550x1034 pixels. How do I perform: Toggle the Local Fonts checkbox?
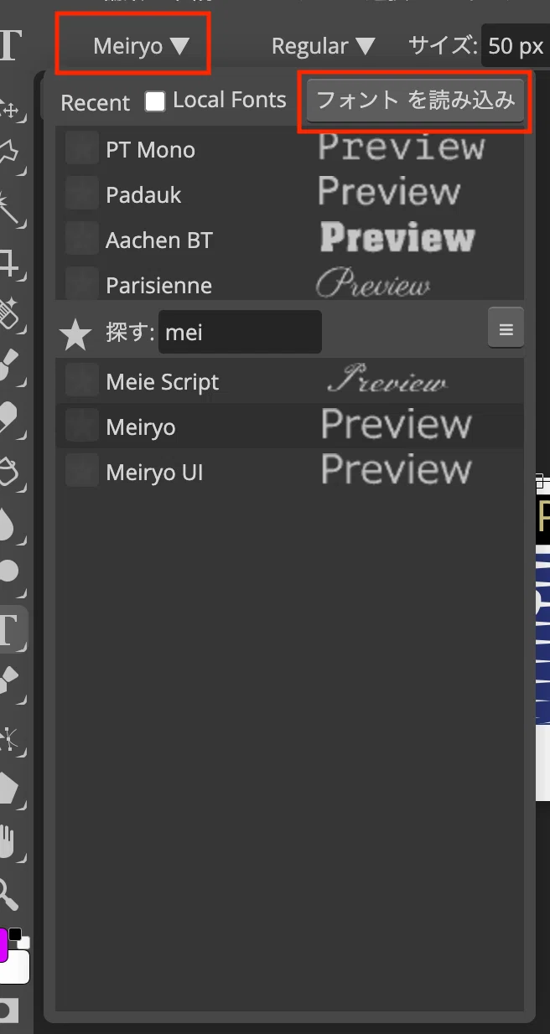point(155,101)
